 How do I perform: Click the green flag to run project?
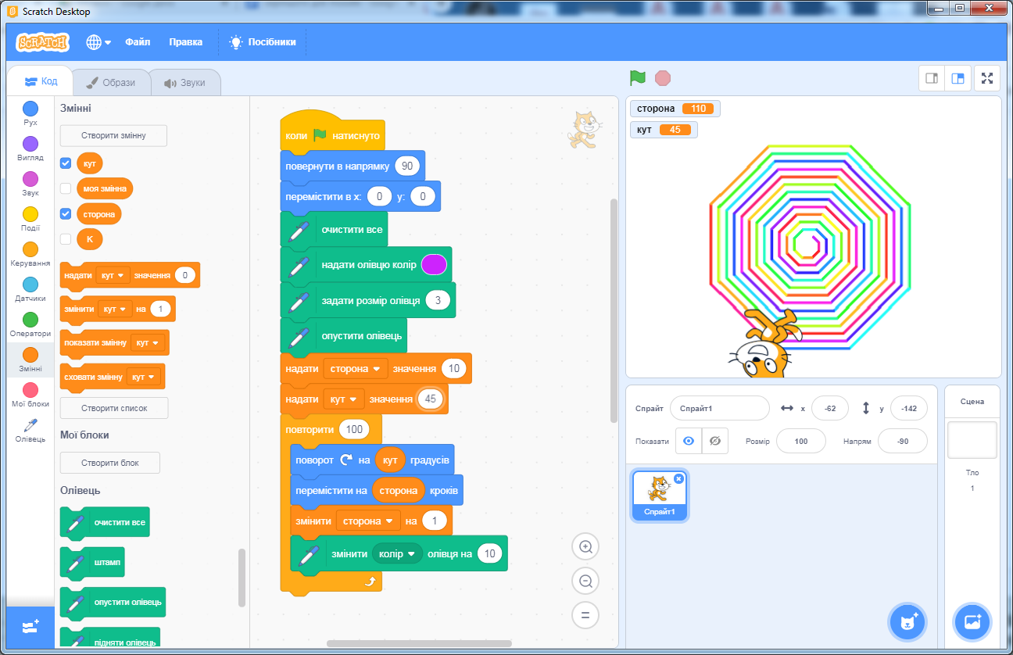(x=638, y=78)
